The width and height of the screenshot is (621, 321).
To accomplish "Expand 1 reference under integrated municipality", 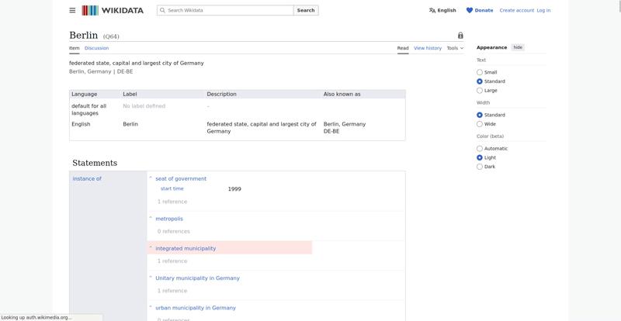I will (172, 261).
